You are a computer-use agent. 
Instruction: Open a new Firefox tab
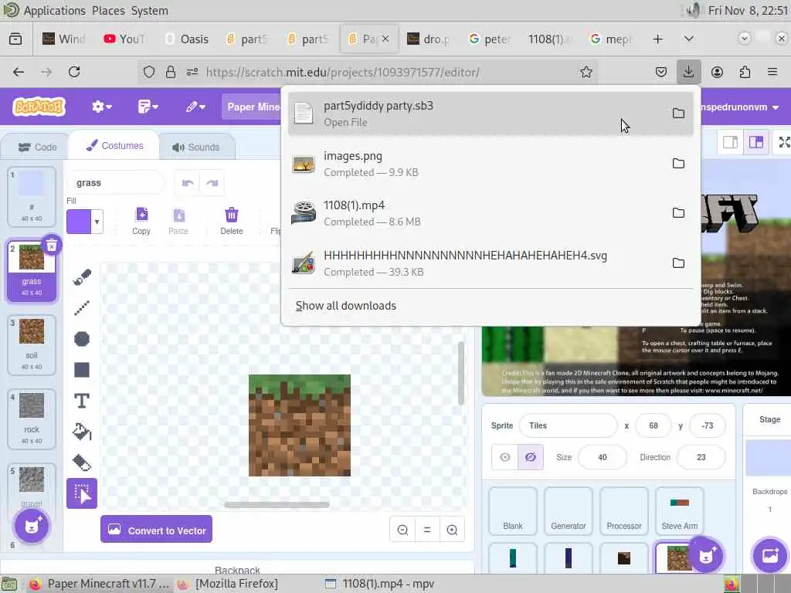[x=657, y=39]
